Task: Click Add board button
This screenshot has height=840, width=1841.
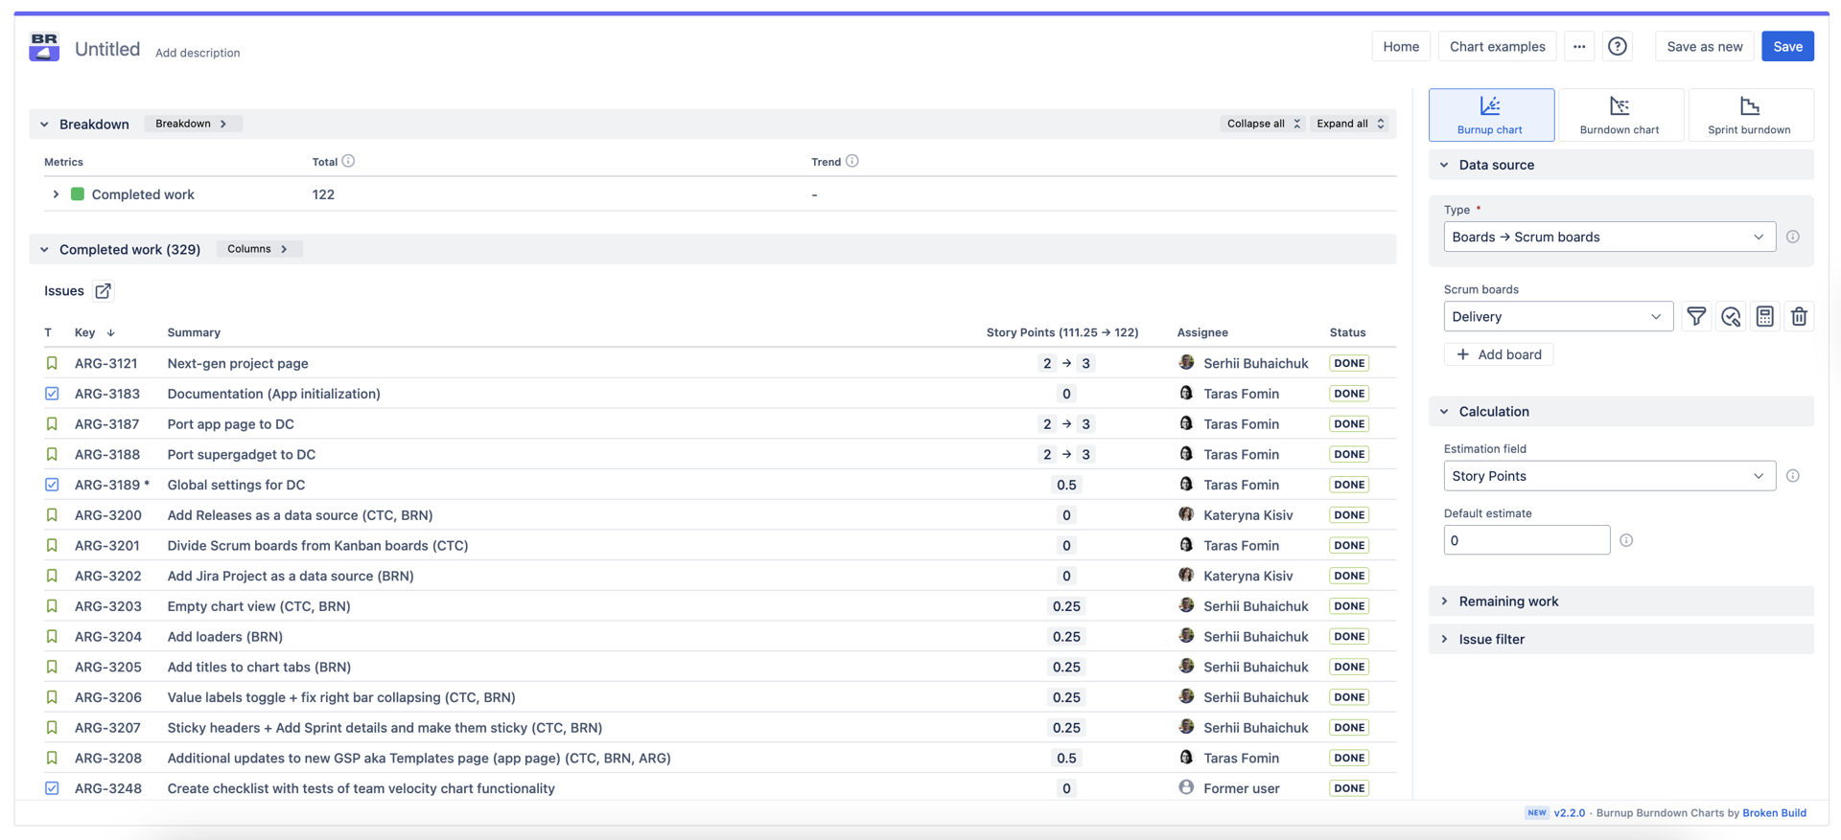Action: pos(1499,354)
